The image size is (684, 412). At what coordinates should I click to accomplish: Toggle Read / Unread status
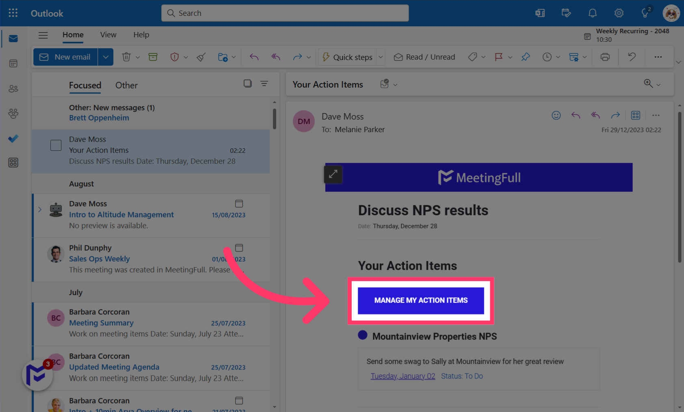tap(424, 57)
